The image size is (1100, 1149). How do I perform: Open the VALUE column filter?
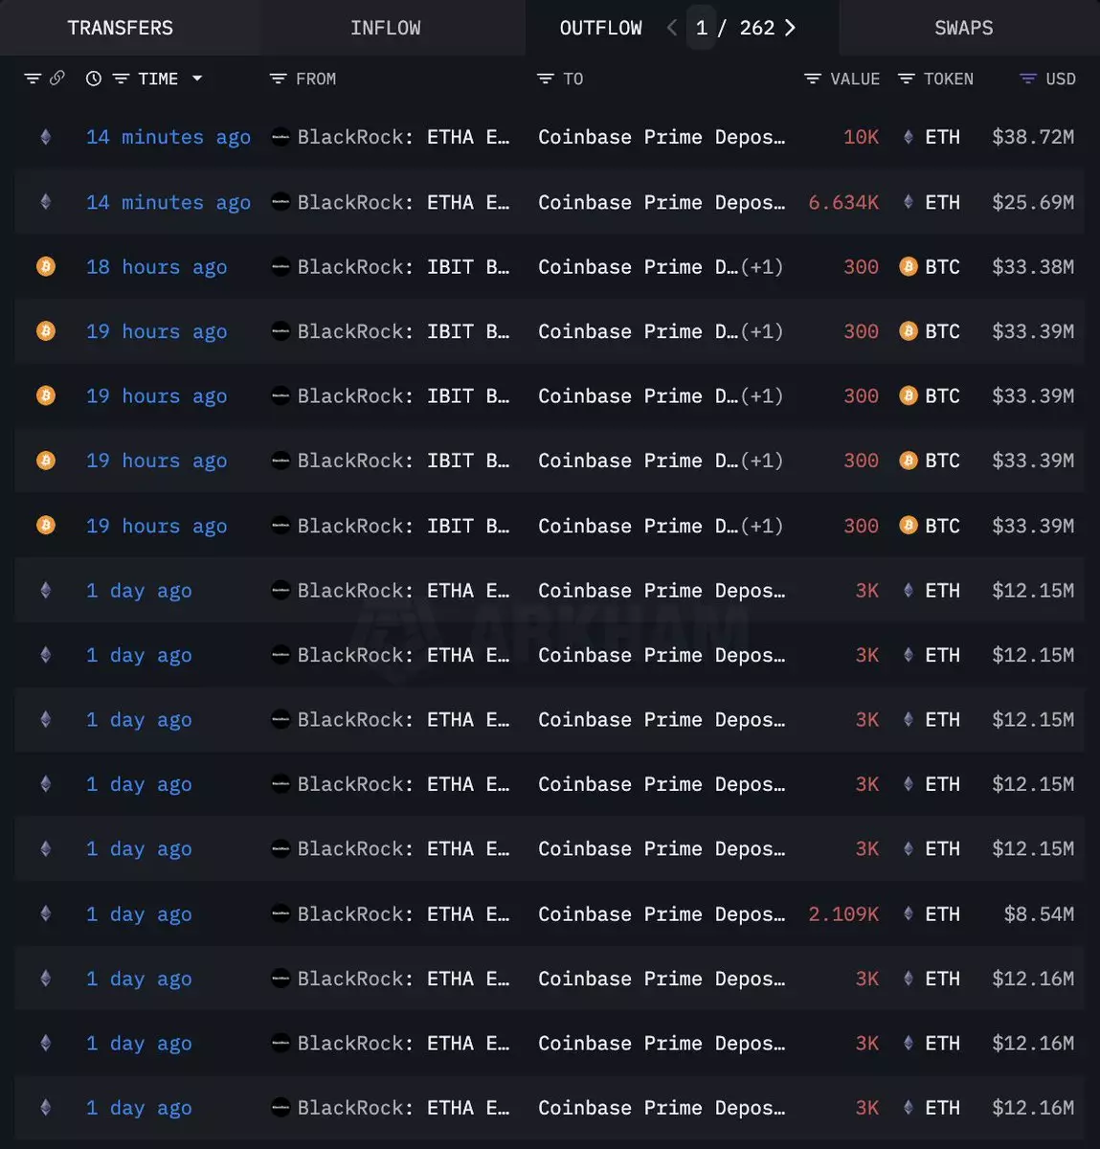tap(813, 79)
